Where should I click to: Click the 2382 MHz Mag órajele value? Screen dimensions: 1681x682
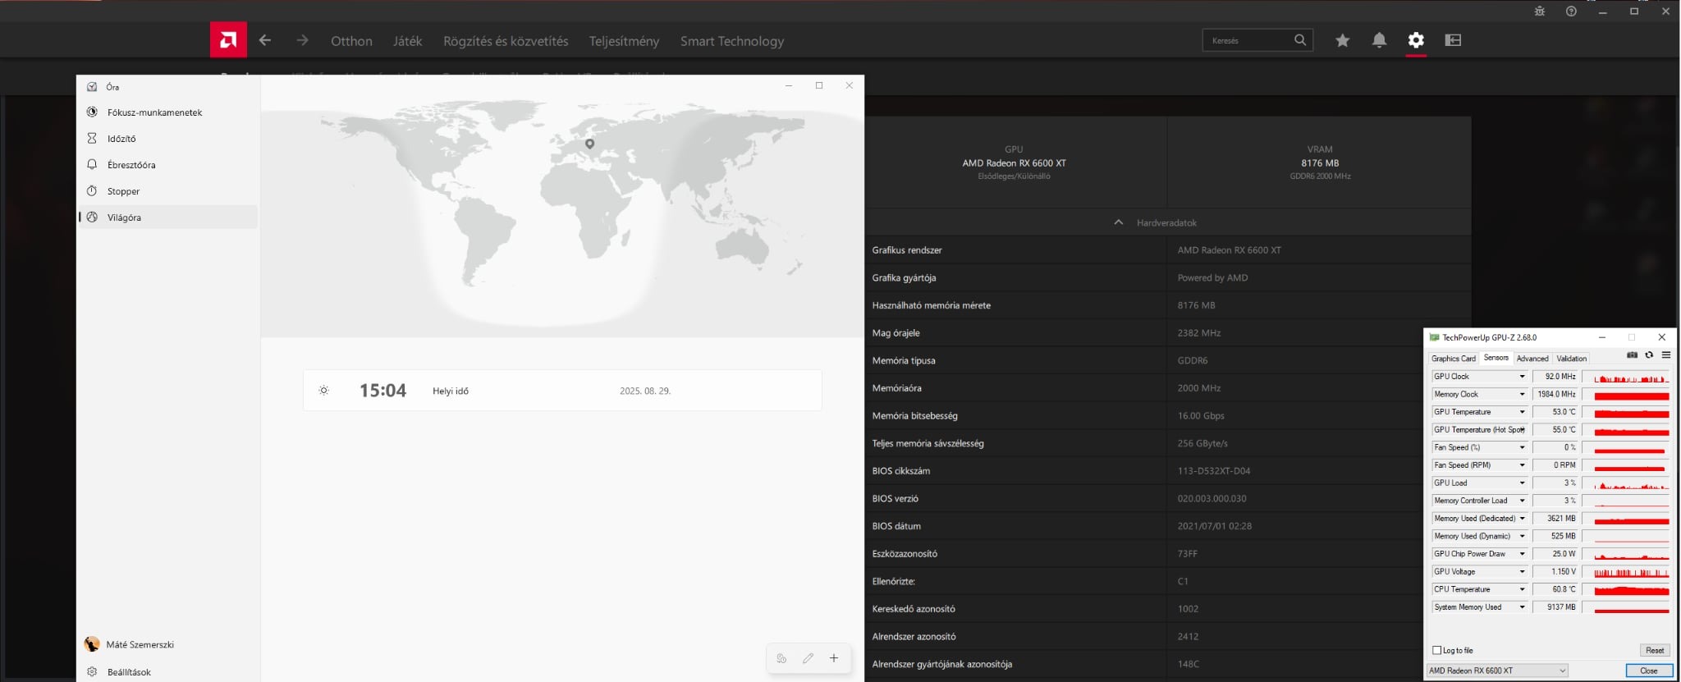(1199, 333)
